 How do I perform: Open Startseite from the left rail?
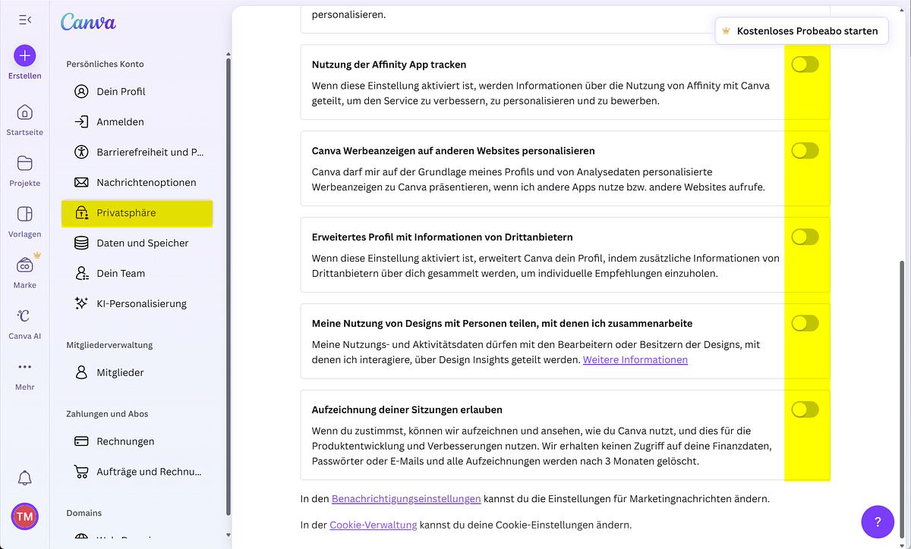(24, 113)
